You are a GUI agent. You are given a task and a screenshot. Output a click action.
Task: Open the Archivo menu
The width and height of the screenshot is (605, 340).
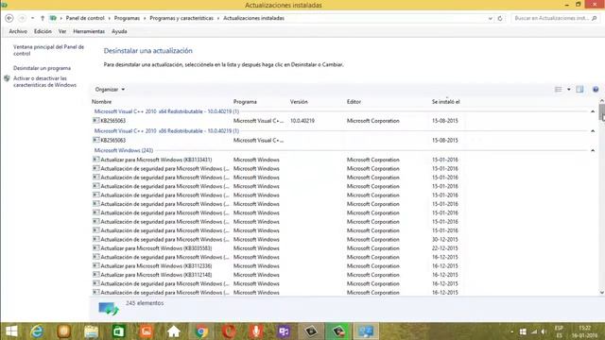coord(18,31)
